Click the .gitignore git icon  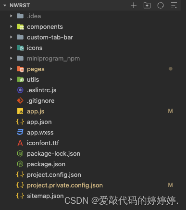20,100
